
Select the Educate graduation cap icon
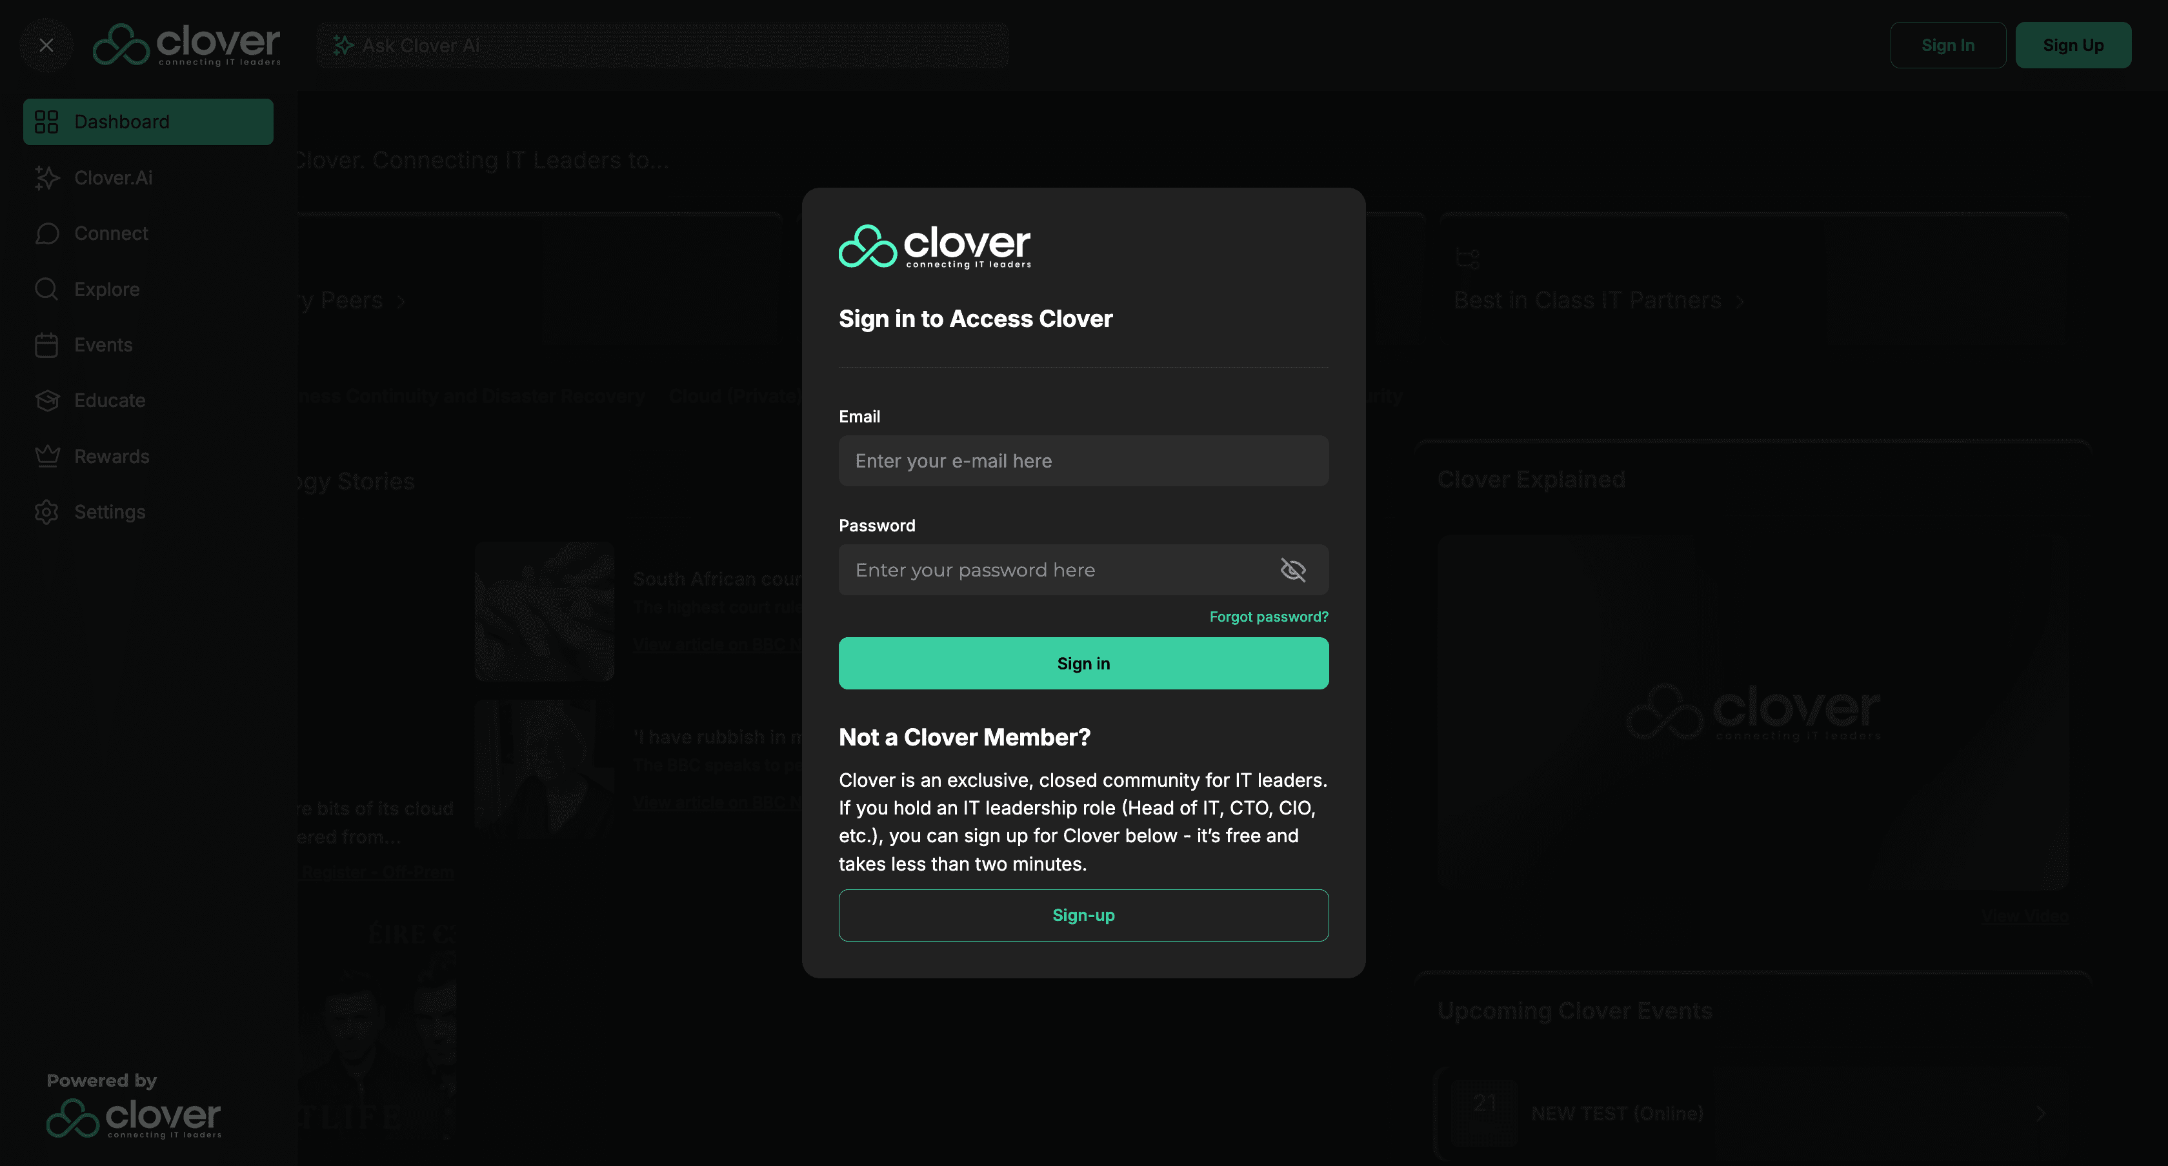pyautogui.click(x=47, y=400)
